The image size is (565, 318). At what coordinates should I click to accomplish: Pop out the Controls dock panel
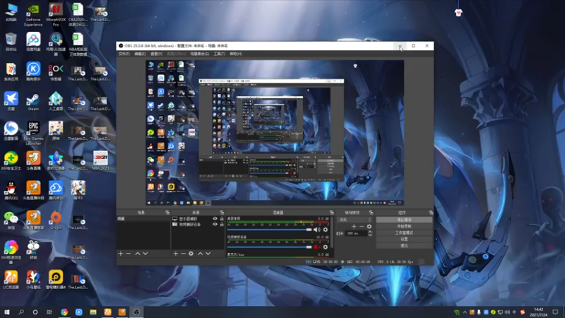(x=431, y=213)
